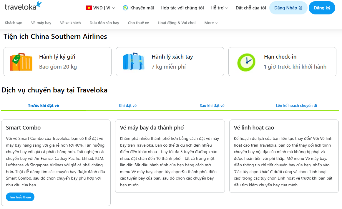
Task: Click the green check-in clock icon
Action: [x=246, y=62]
